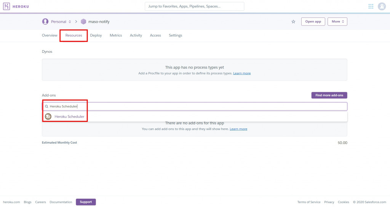Click Find more add-ons button
Image resolution: width=390 pixels, height=207 pixels.
[x=329, y=95]
